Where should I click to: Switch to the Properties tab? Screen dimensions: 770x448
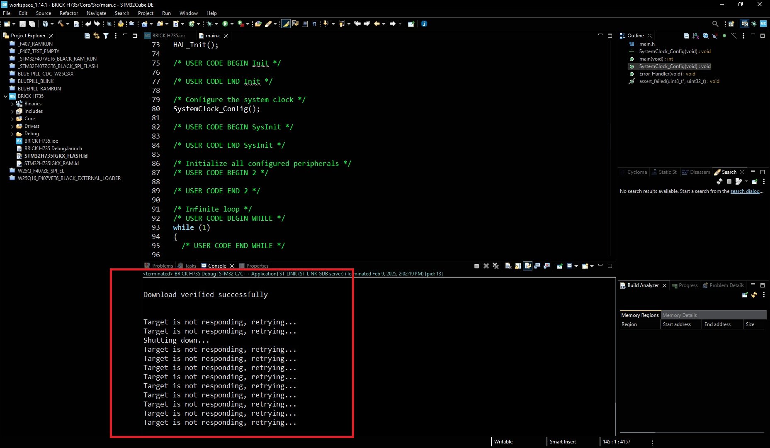[253, 266]
